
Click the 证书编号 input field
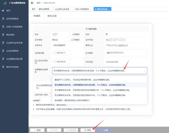coord(126,53)
